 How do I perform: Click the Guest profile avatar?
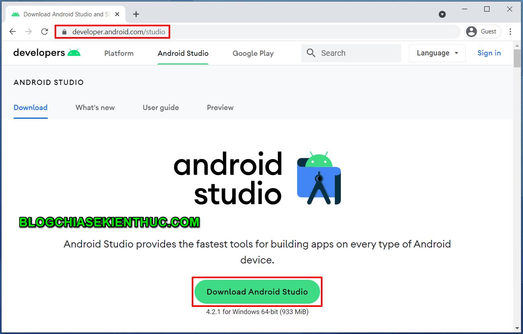[471, 31]
